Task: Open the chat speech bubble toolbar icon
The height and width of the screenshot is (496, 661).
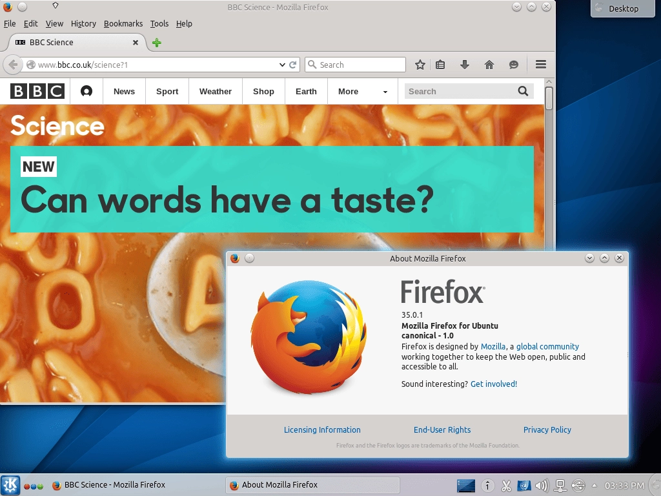Action: tap(513, 65)
